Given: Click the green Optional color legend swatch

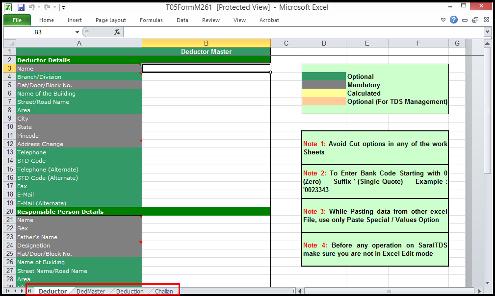Looking at the screenshot, I should click(324, 76).
